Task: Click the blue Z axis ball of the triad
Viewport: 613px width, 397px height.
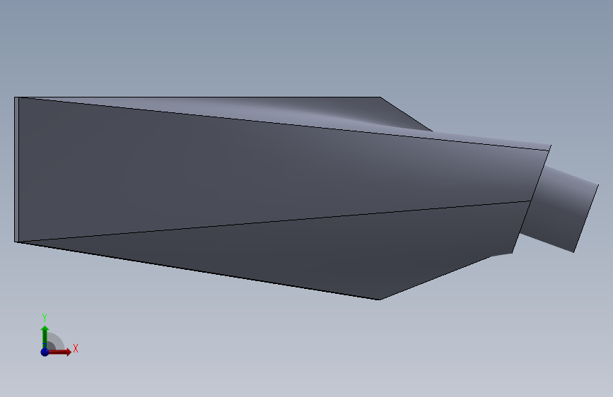Action: click(x=45, y=352)
